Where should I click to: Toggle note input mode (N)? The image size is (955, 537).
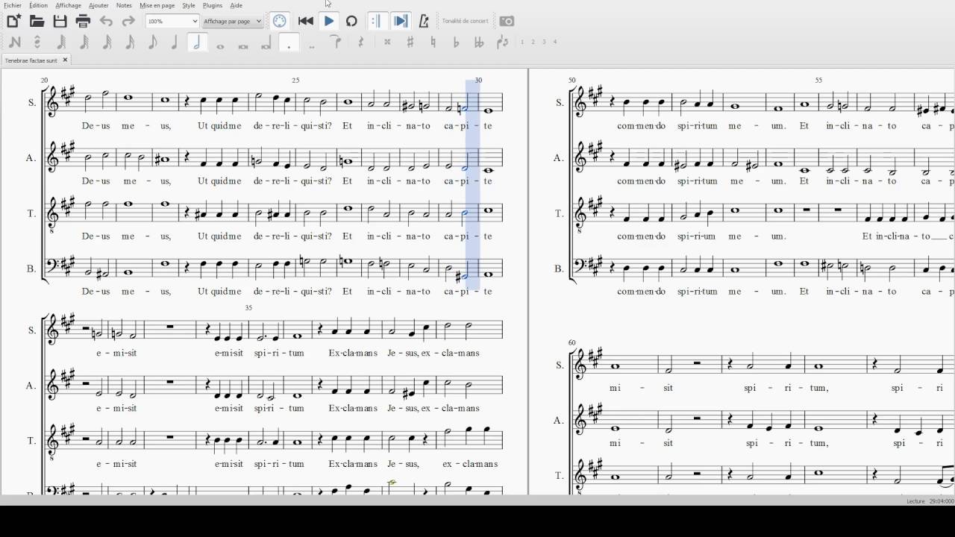[15, 43]
